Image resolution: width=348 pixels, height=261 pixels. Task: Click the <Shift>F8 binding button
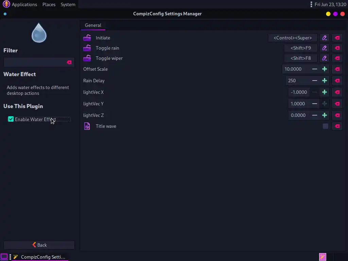301,58
